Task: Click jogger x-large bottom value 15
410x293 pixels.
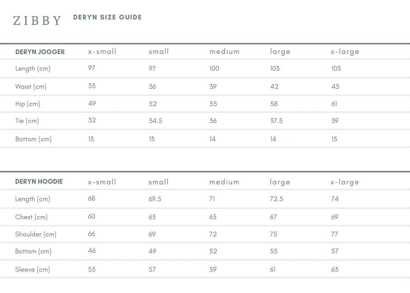Action: point(334,139)
